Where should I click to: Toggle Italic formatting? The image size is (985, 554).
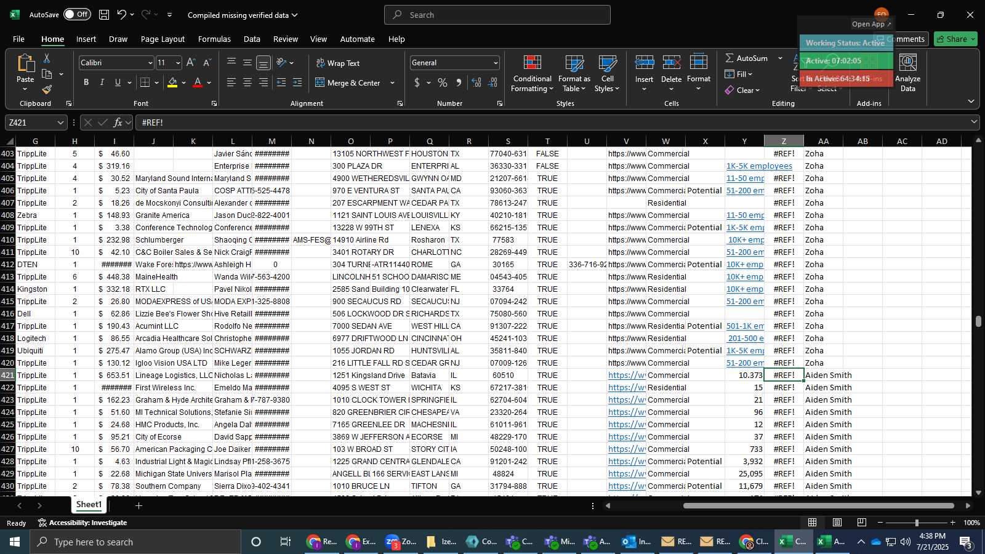tap(102, 82)
